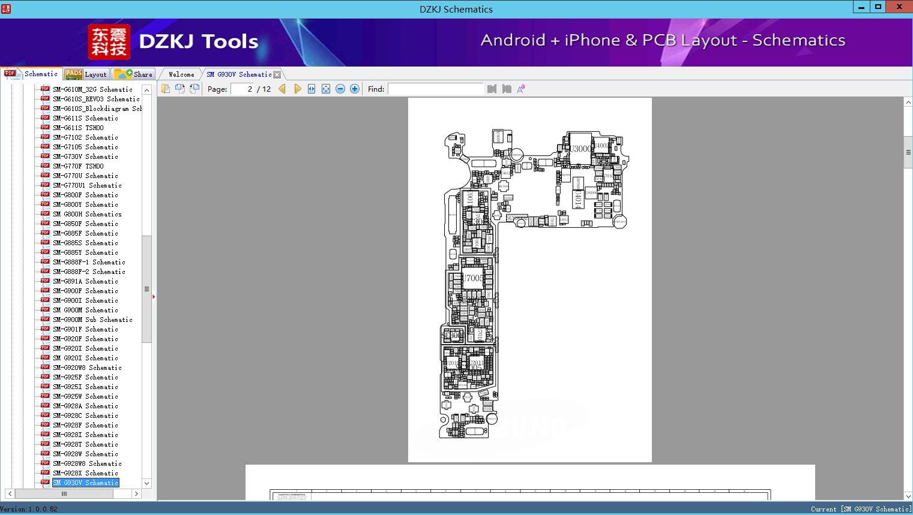This screenshot has width=913, height=515.
Task: Click the tree panel's vertical scrollbar thumb
Action: click(x=146, y=289)
